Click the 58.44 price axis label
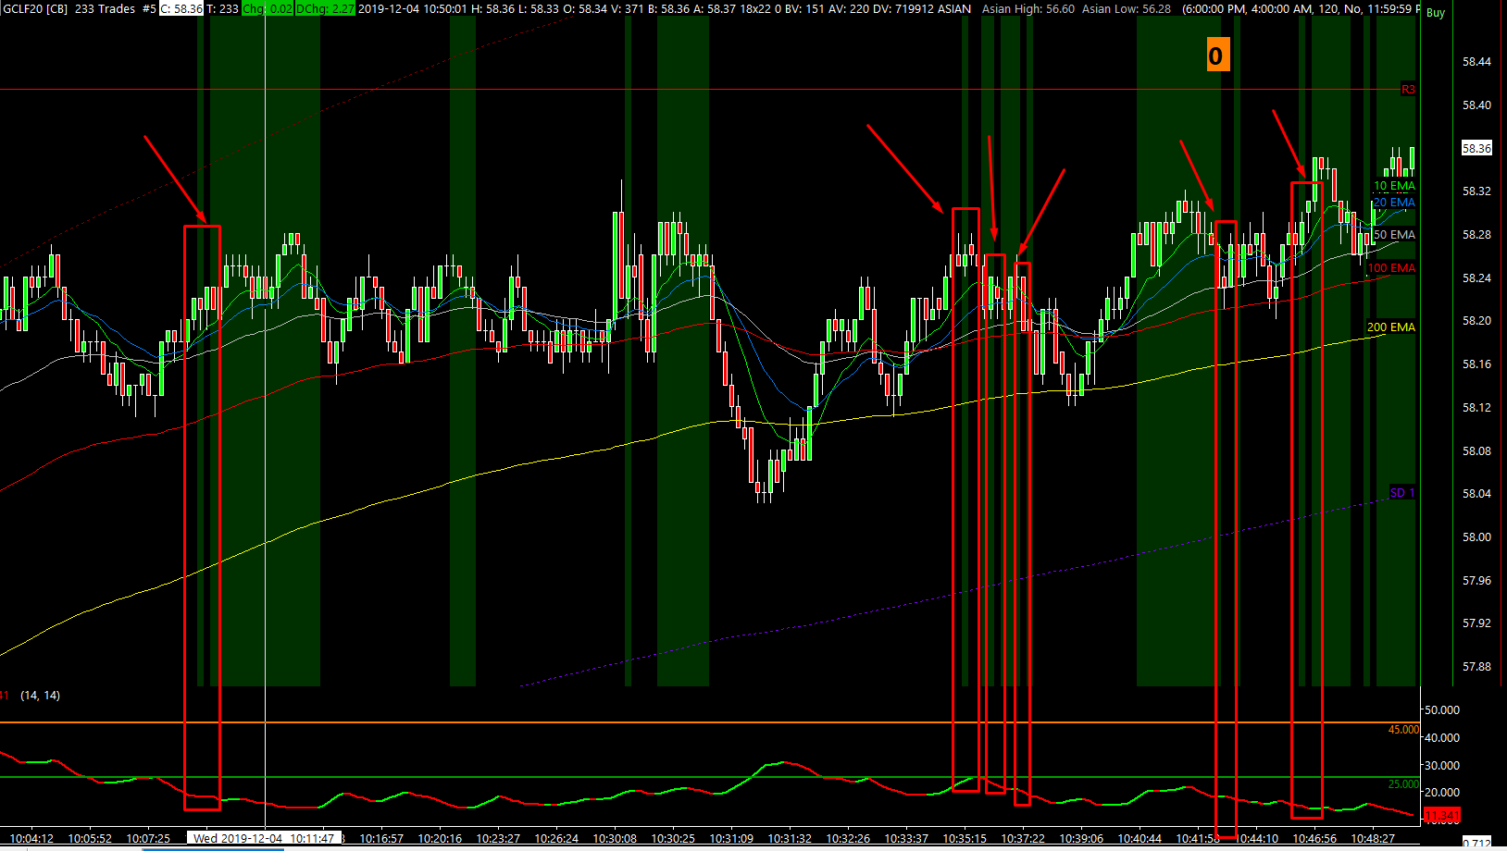Viewport: 1507px width, 851px height. tap(1476, 62)
